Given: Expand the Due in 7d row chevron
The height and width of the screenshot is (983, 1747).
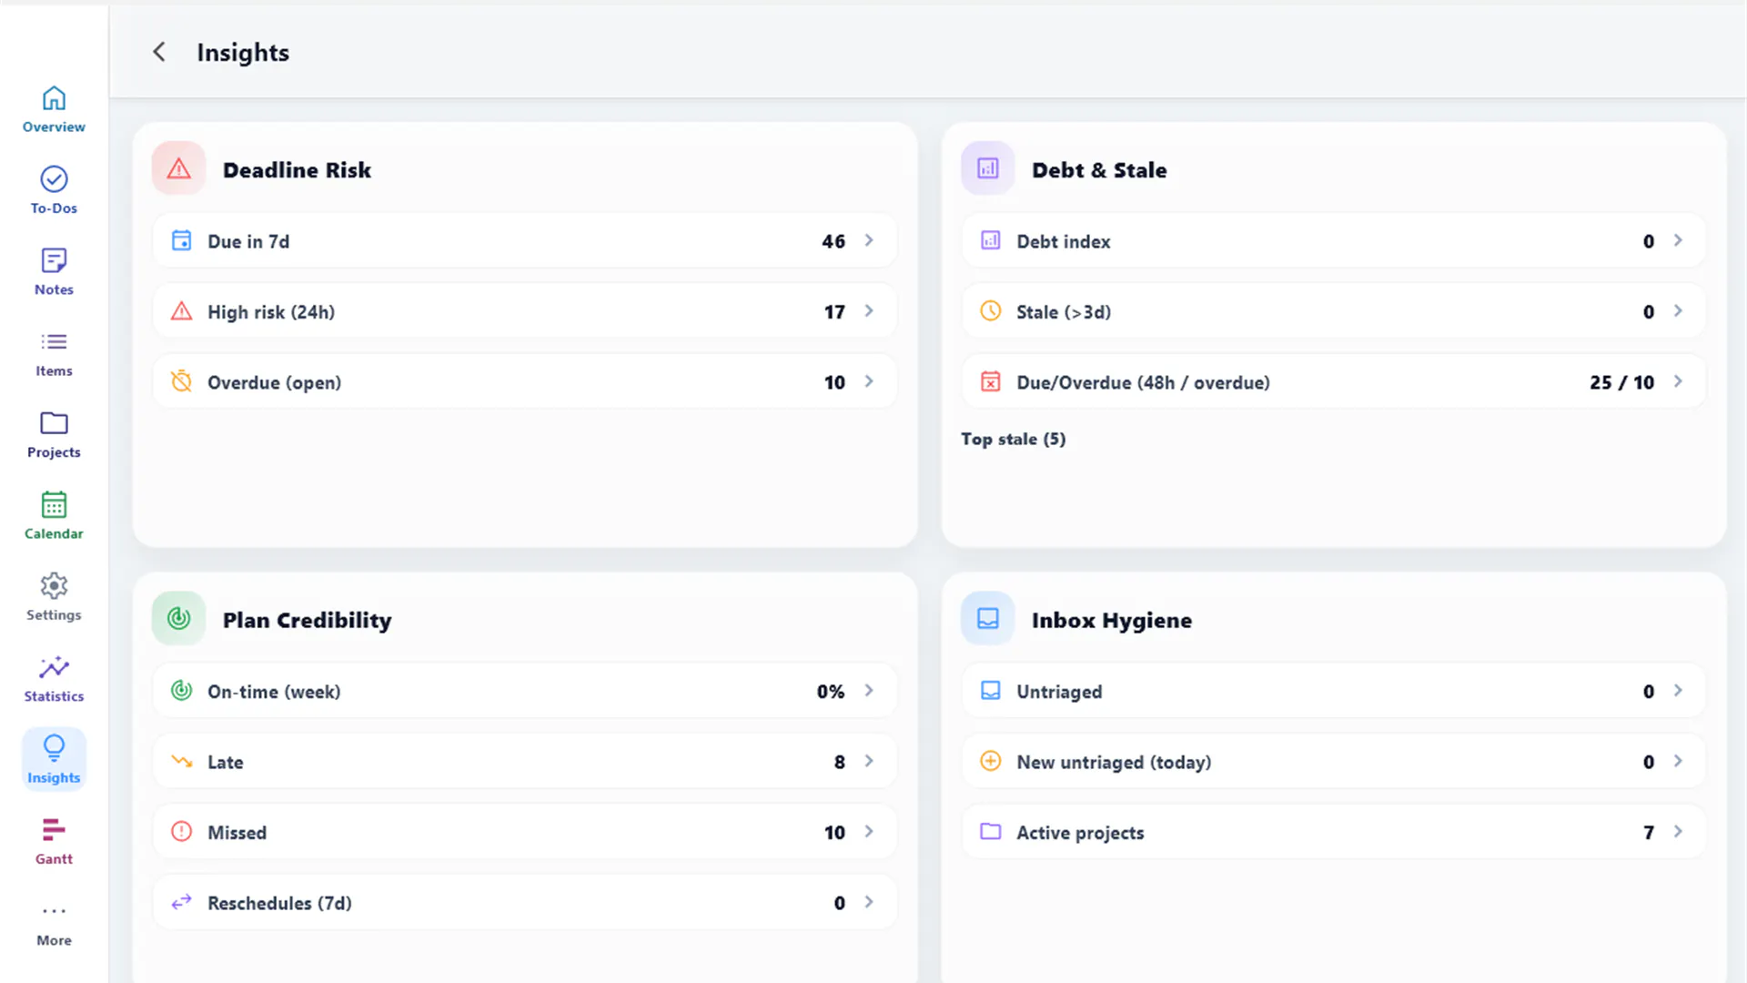Looking at the screenshot, I should click(869, 240).
